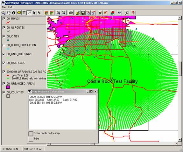Uncheck the CO_URBANIZED_AREAS layer
The width and height of the screenshot is (183, 152).
pyautogui.click(x=4, y=84)
